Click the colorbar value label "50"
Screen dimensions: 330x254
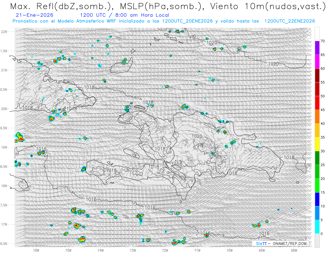pos(323,96)
